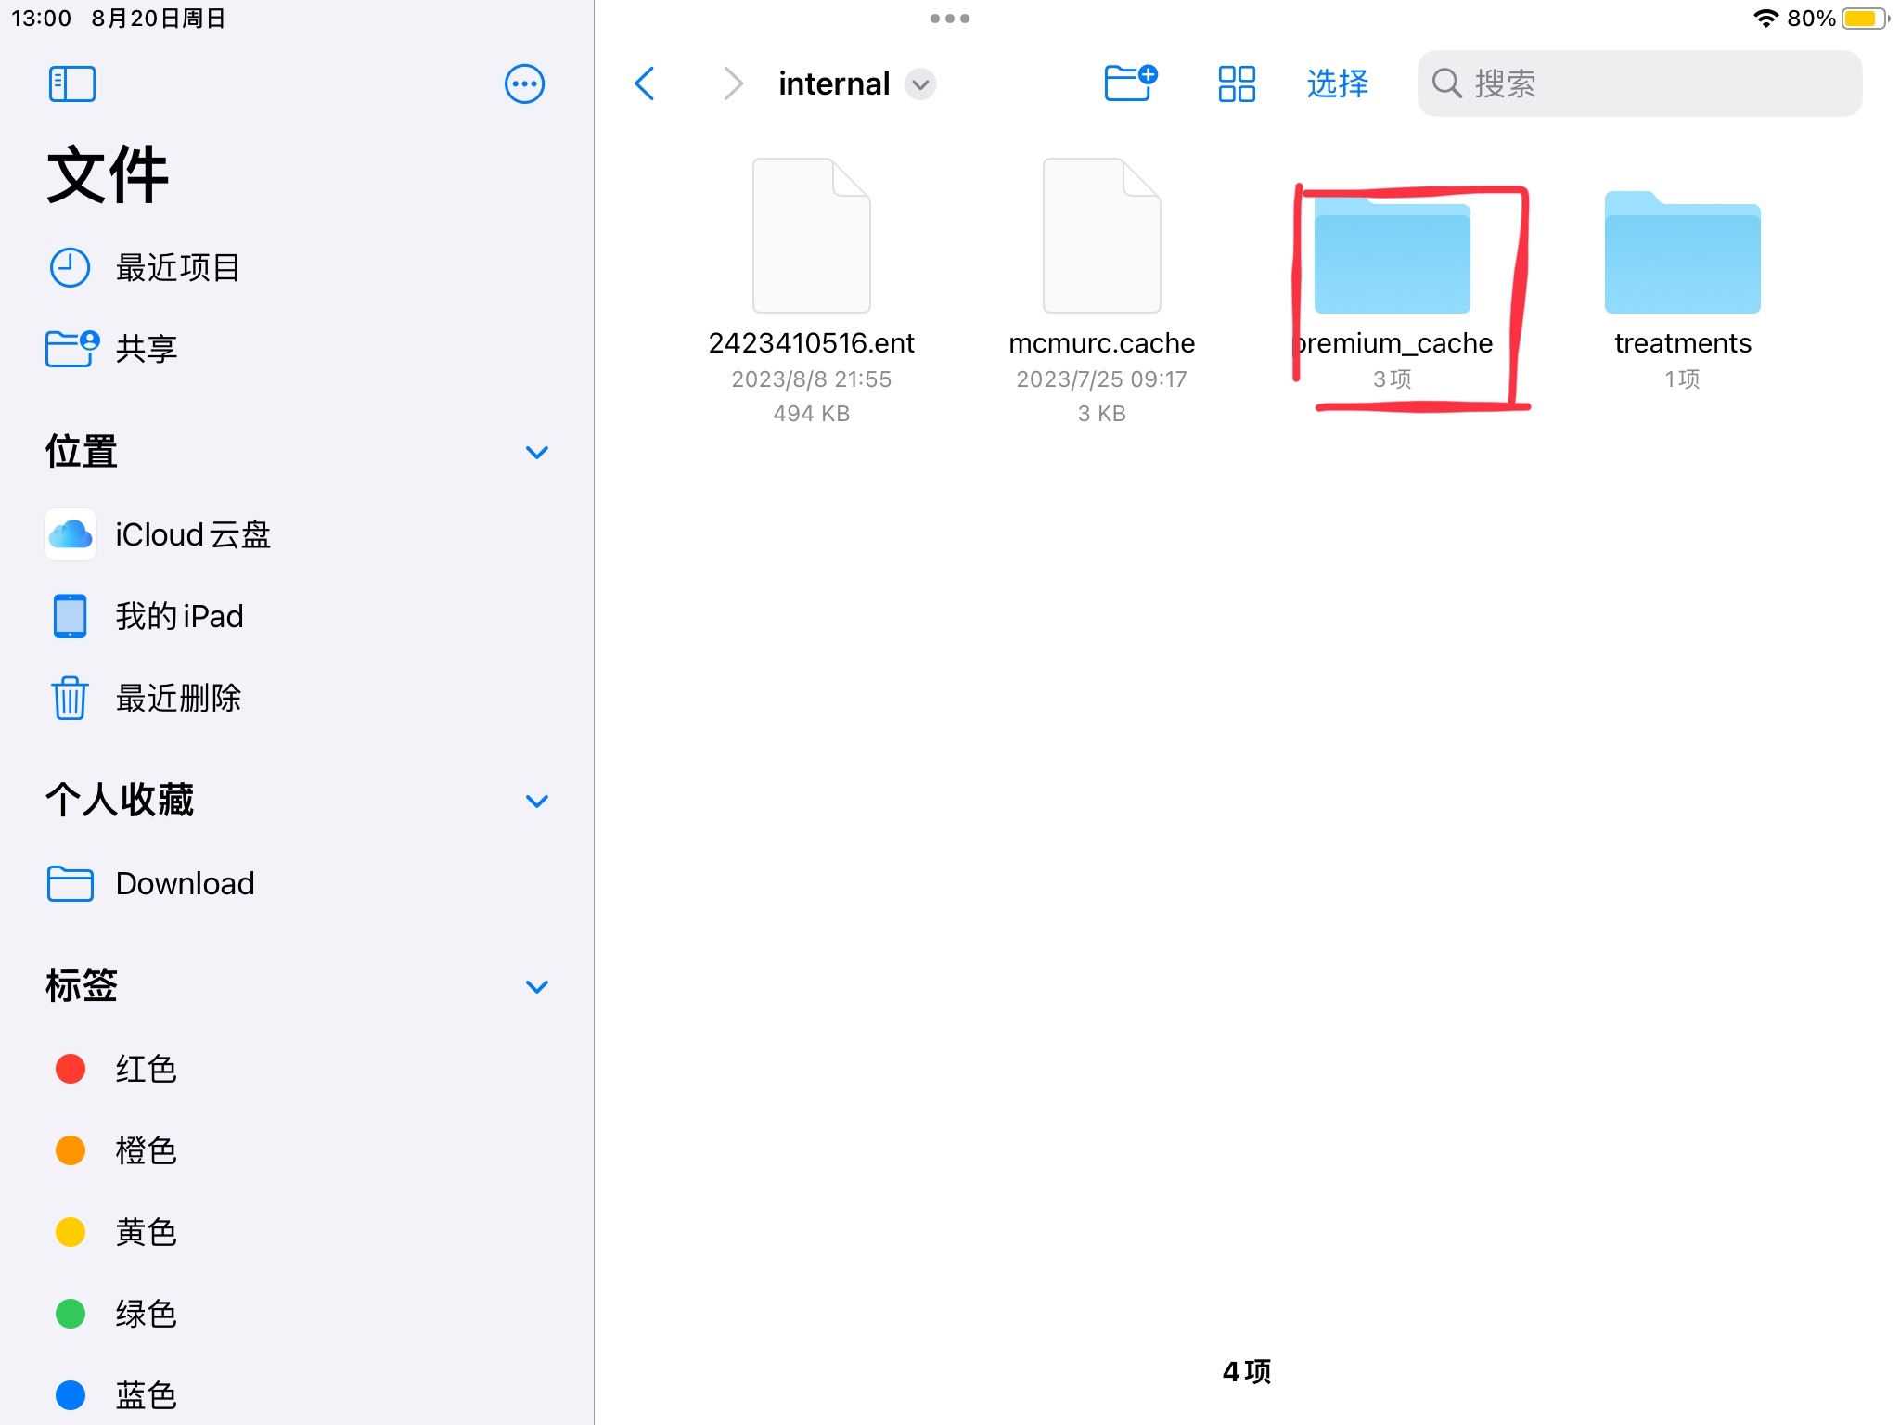The width and height of the screenshot is (1900, 1425).
Task: Select the 黄色 yellow tag
Action: [x=297, y=1232]
